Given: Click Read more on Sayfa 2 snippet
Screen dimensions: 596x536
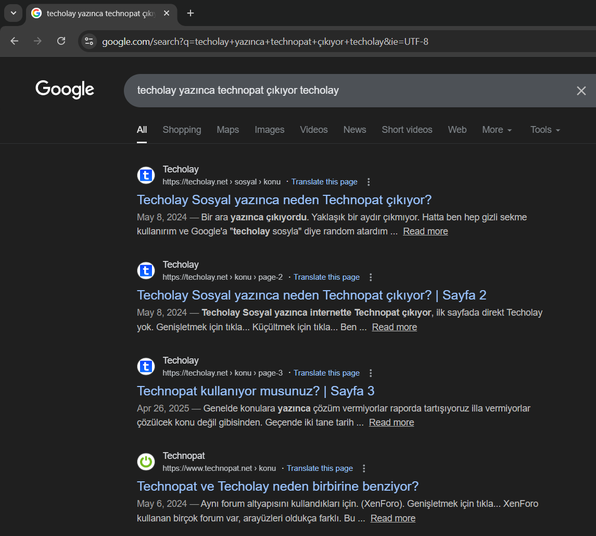Looking at the screenshot, I should tap(394, 327).
